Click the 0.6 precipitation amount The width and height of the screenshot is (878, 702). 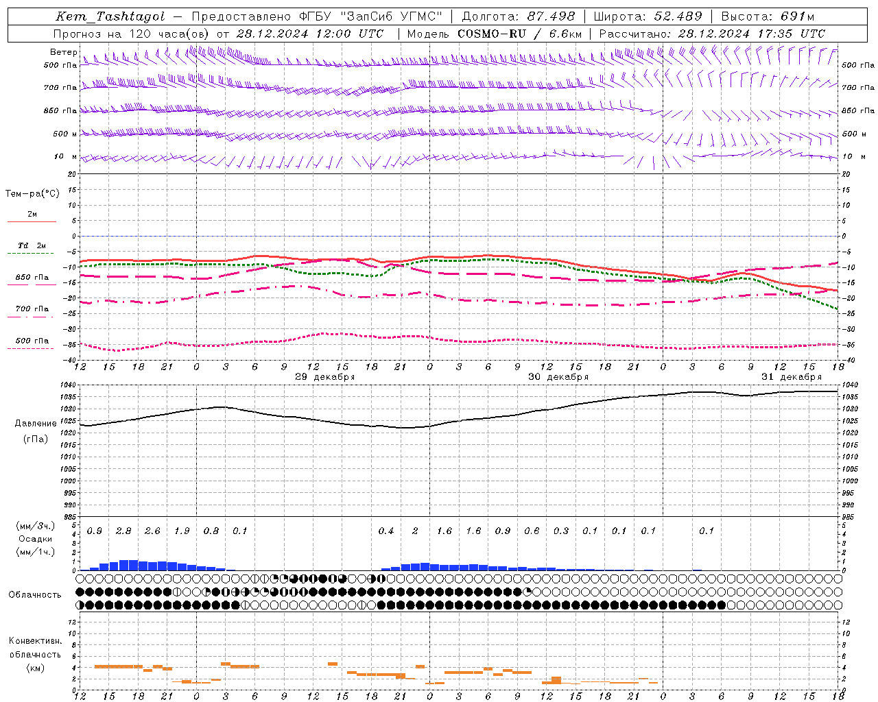point(532,531)
